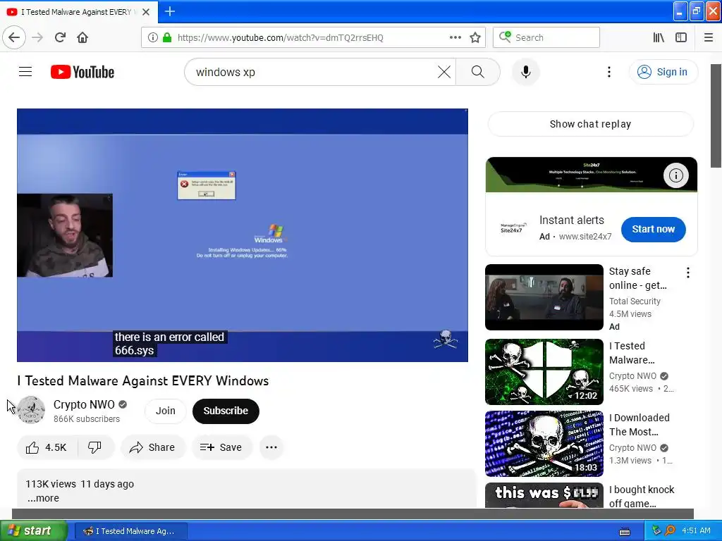This screenshot has width=722, height=541.
Task: Open 'I bought knock off game...' title
Action: pyautogui.click(x=642, y=497)
